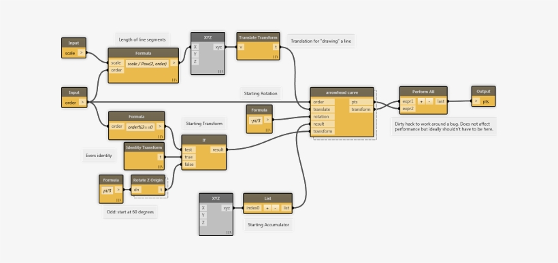Image resolution: width=558 pixels, height=263 pixels.
Task: Select the Output node title bar
Action: [483, 91]
